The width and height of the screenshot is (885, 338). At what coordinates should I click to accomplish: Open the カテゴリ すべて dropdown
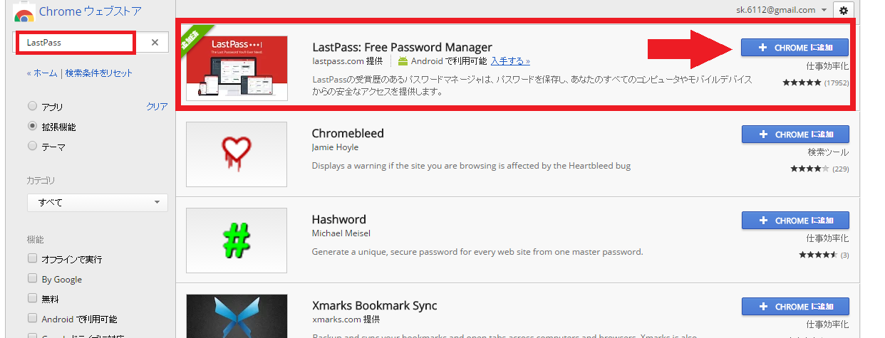point(98,203)
